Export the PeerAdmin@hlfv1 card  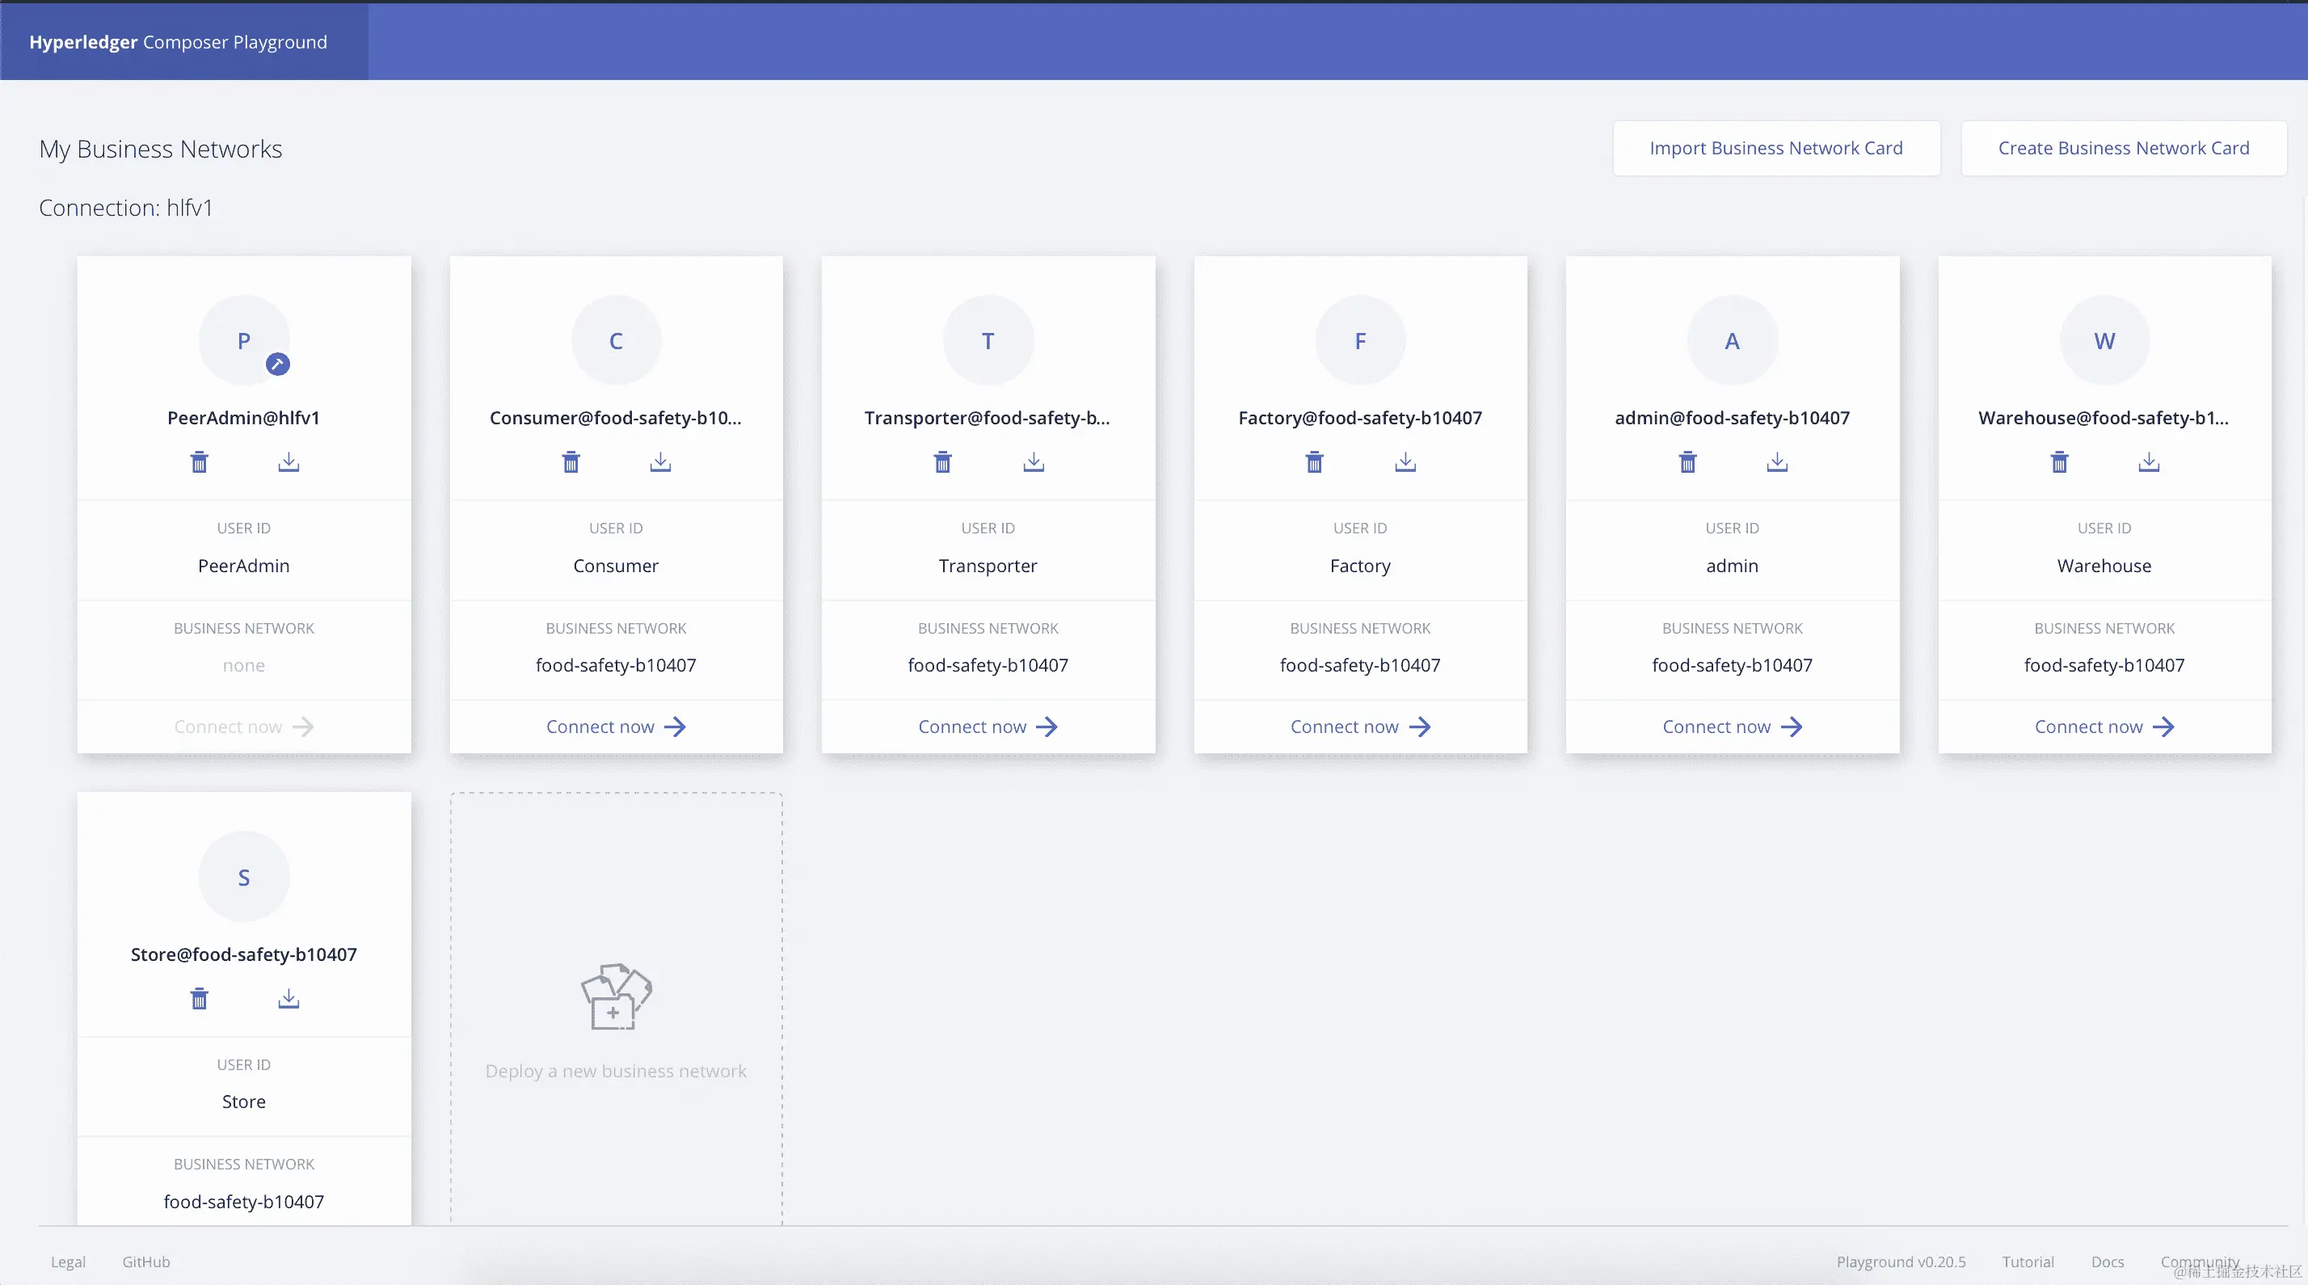click(288, 462)
